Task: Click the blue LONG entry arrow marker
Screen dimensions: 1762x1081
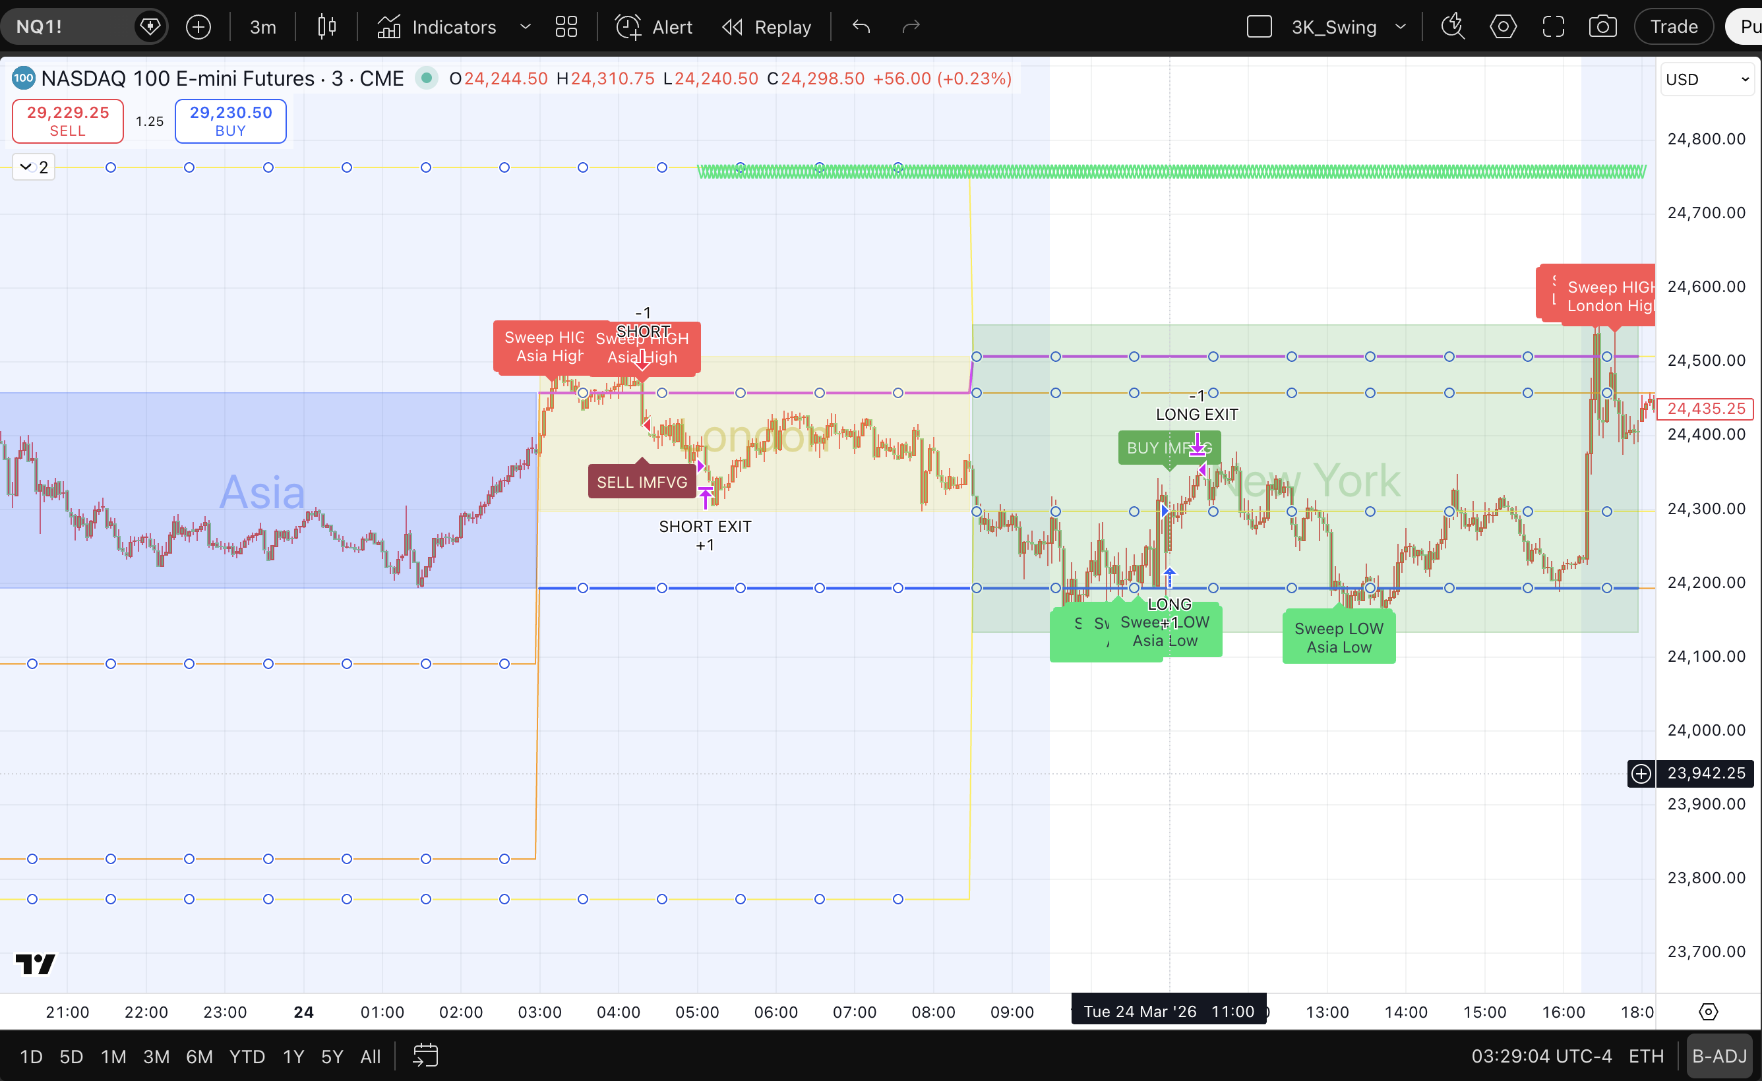Action: click(1169, 577)
